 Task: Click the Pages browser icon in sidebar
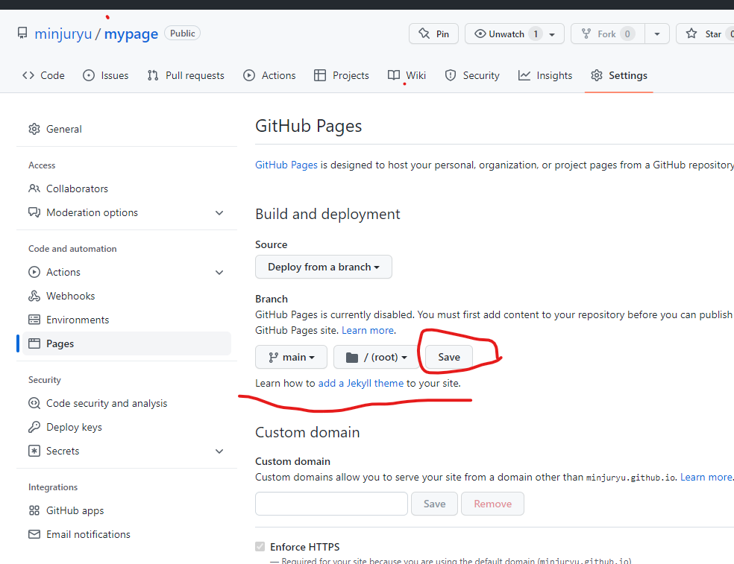34,343
